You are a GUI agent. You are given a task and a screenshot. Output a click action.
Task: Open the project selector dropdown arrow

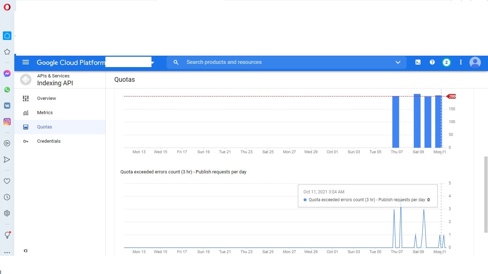[x=153, y=63]
